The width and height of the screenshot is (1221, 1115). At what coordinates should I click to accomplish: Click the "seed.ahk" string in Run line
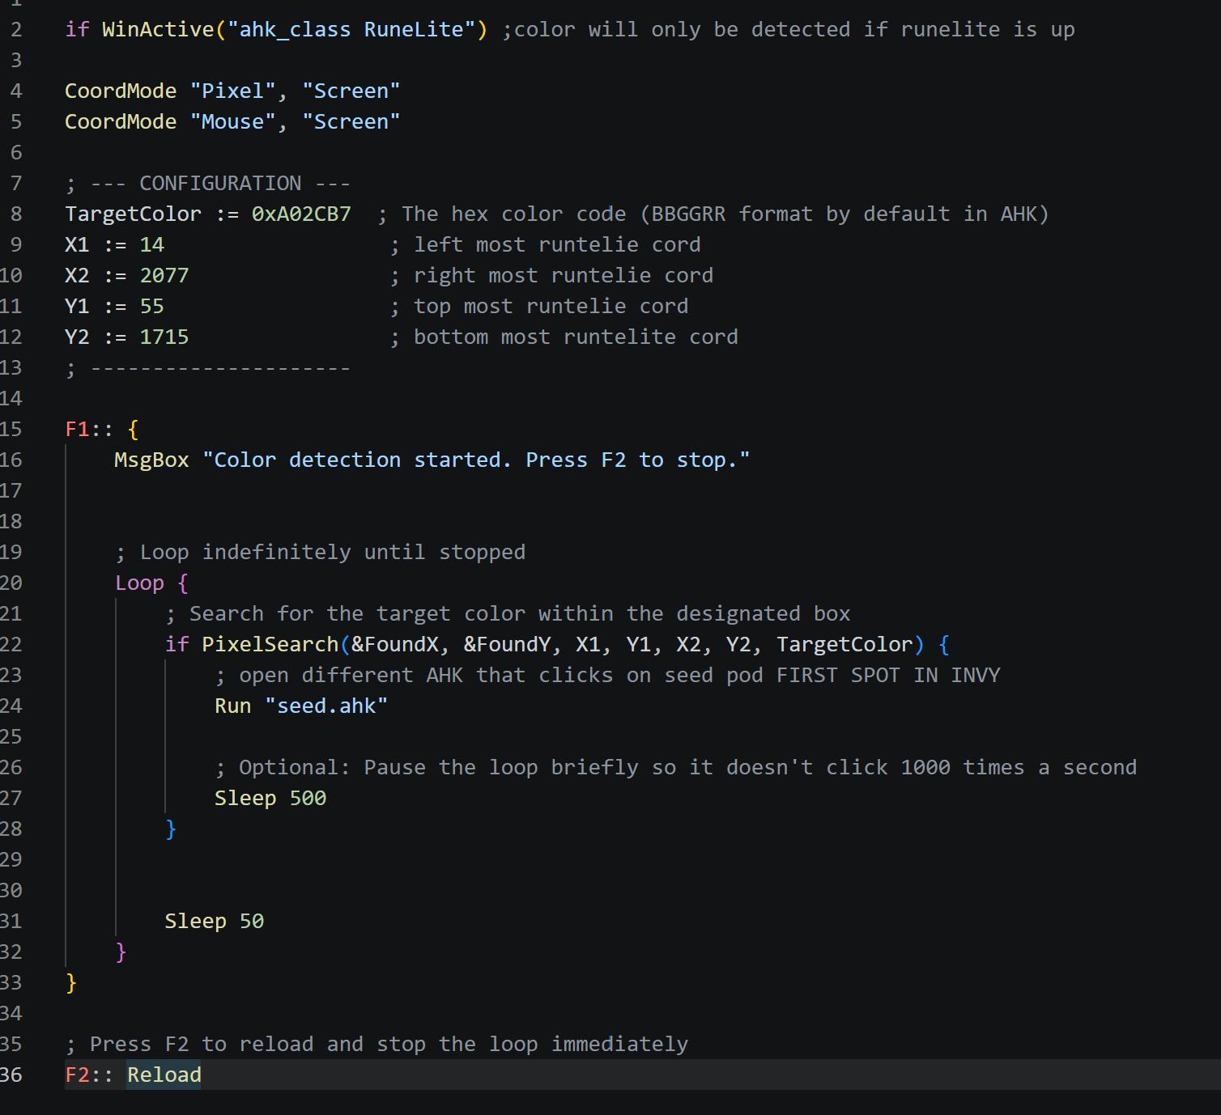(326, 706)
